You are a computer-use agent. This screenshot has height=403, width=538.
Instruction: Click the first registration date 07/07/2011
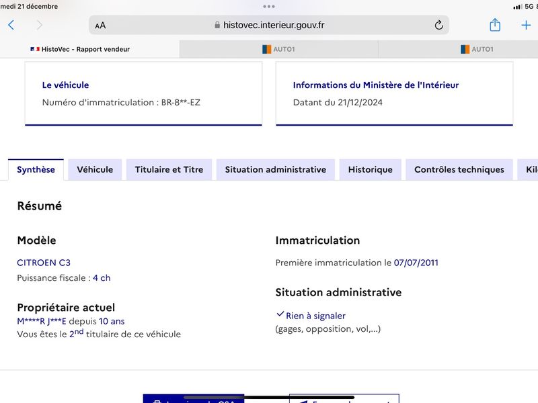416,263
